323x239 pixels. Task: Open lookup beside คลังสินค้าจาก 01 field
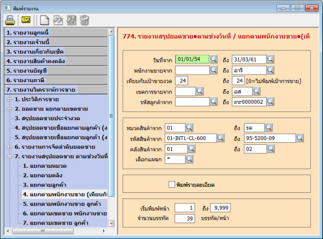[191, 149]
